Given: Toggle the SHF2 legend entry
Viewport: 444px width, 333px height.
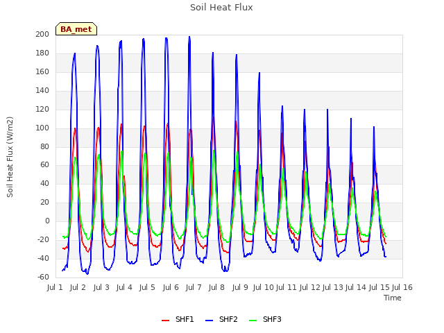Looking at the screenshot, I should coord(221,319).
